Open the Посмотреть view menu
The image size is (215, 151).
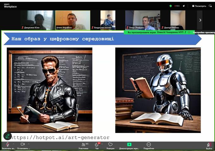(199, 6)
